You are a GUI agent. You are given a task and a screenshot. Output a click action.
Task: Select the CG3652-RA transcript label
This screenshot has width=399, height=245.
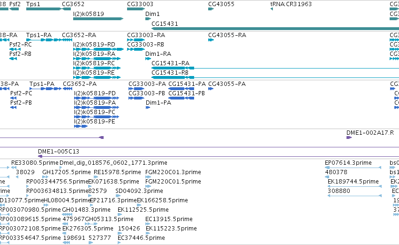click(x=79, y=35)
